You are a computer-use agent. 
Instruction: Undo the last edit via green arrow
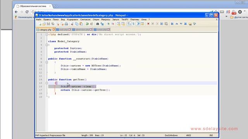87,24
